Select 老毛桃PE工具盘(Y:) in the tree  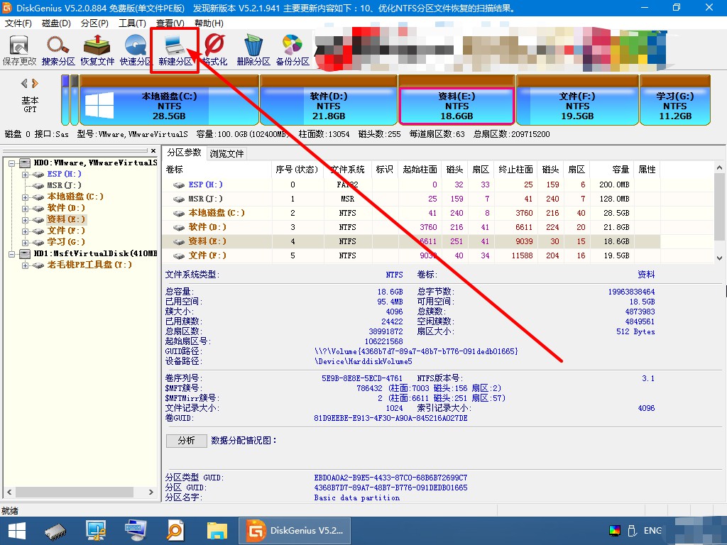click(x=89, y=265)
